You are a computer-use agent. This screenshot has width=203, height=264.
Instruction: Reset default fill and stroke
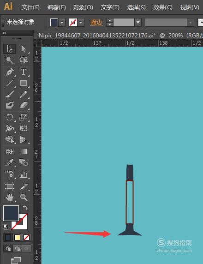click(6, 227)
